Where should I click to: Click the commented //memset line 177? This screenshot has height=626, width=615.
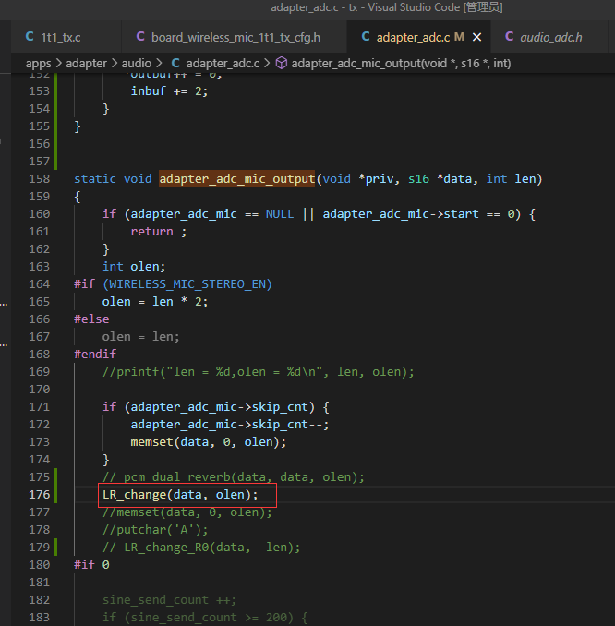187,512
